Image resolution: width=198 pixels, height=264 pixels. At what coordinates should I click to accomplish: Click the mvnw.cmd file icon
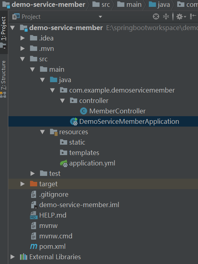tap(34, 236)
